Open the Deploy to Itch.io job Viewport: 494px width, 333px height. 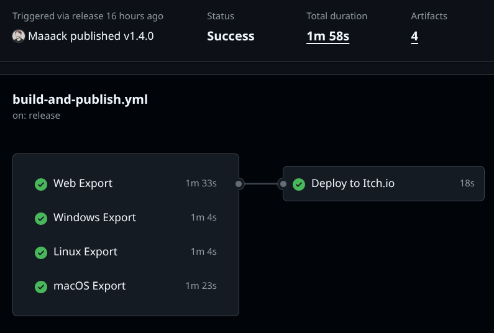pyautogui.click(x=352, y=183)
